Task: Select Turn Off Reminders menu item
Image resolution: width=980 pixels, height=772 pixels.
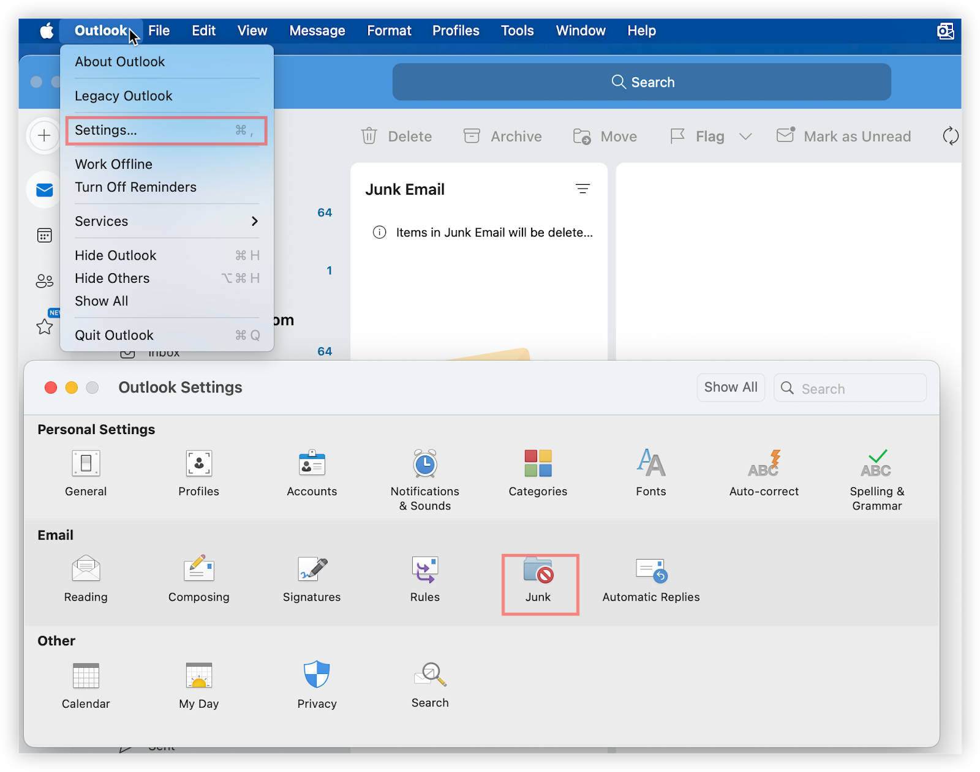Action: point(136,187)
